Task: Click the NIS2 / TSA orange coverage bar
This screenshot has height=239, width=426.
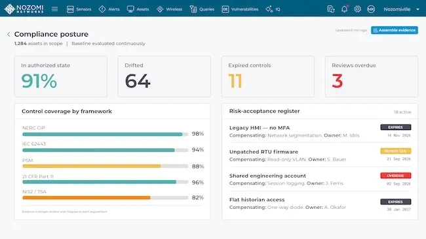Action: (x=87, y=198)
